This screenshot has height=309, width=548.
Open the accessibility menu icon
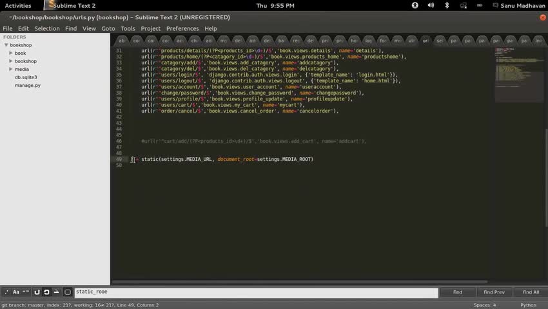(415, 5)
